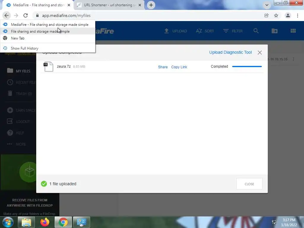Open the FILTER option in the header
This screenshot has width=304, height=228.
click(233, 31)
